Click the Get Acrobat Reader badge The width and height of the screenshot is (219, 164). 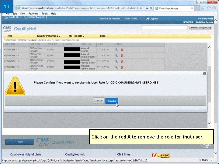point(161,155)
